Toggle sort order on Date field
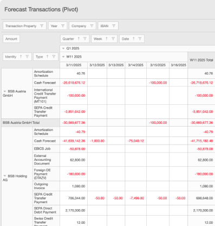The width and height of the screenshot is (215, 226). [x=134, y=39]
